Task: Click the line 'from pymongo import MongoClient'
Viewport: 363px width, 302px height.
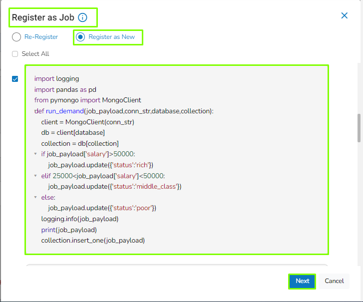Action: [x=88, y=100]
